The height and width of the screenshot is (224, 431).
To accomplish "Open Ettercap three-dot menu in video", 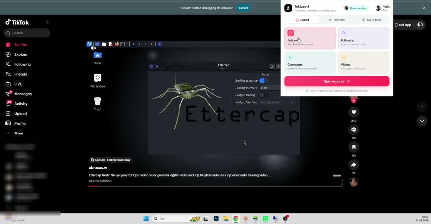I will pos(279,66).
